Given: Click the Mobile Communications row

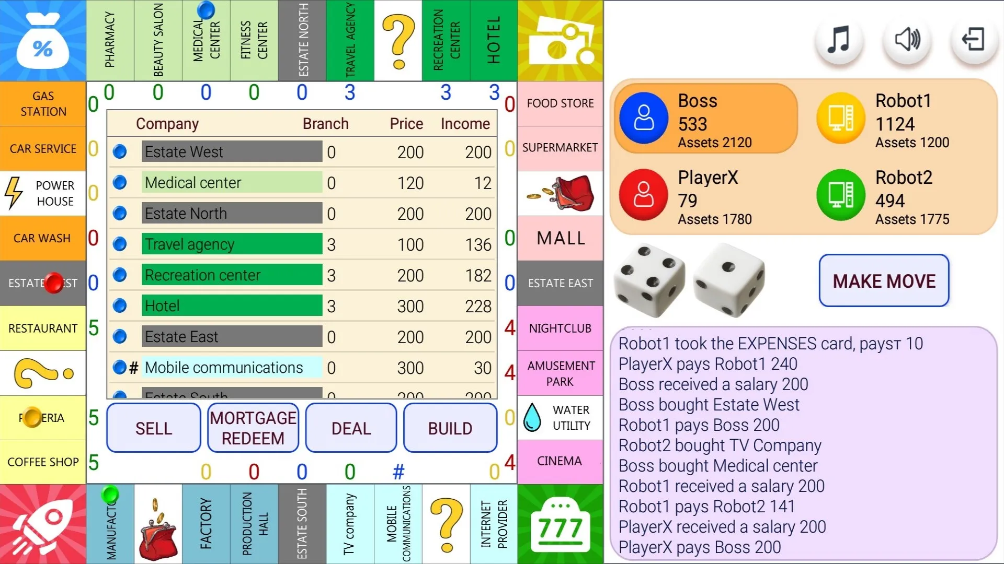Looking at the screenshot, I should pos(302,368).
